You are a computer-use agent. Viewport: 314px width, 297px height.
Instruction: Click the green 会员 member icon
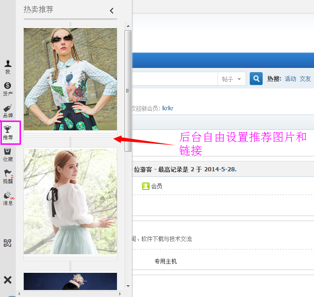coord(145,186)
